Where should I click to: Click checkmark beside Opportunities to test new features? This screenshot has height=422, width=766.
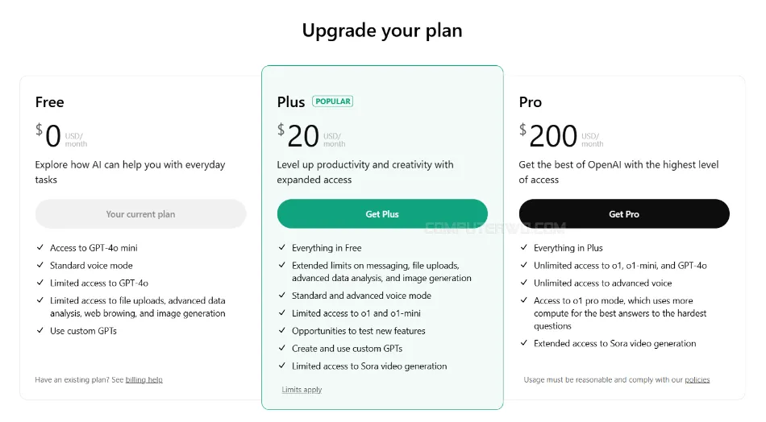[282, 330]
